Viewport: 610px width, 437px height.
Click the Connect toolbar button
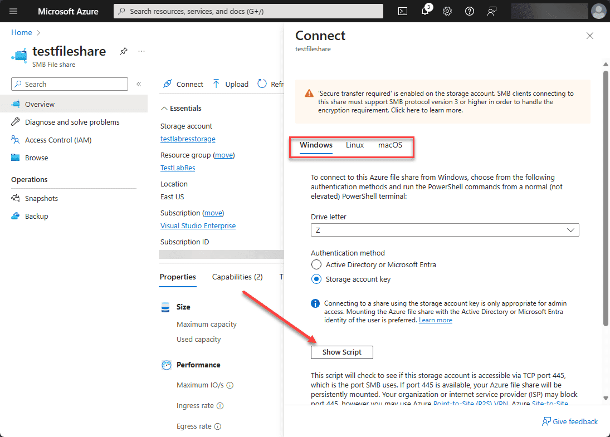tap(183, 84)
